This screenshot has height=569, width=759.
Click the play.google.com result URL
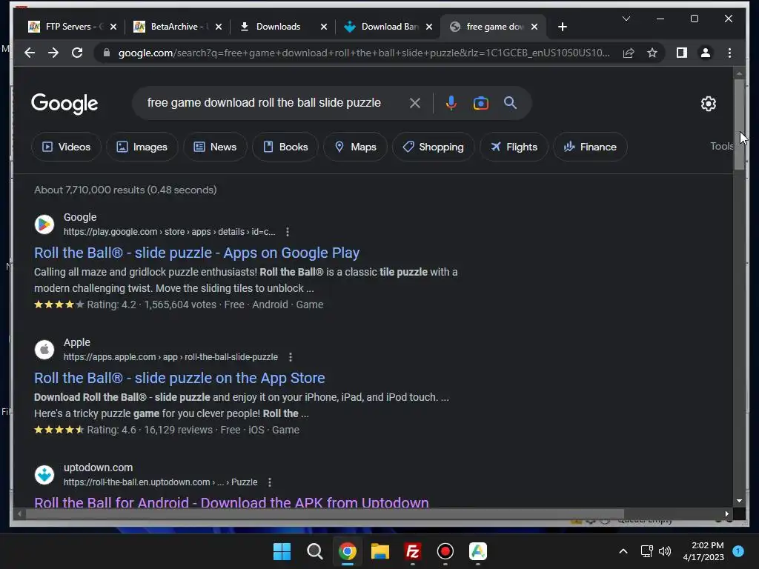click(170, 232)
